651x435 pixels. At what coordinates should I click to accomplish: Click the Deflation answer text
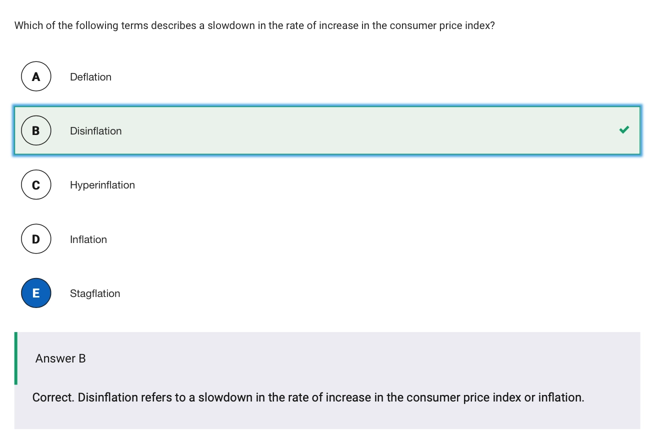[x=90, y=77]
